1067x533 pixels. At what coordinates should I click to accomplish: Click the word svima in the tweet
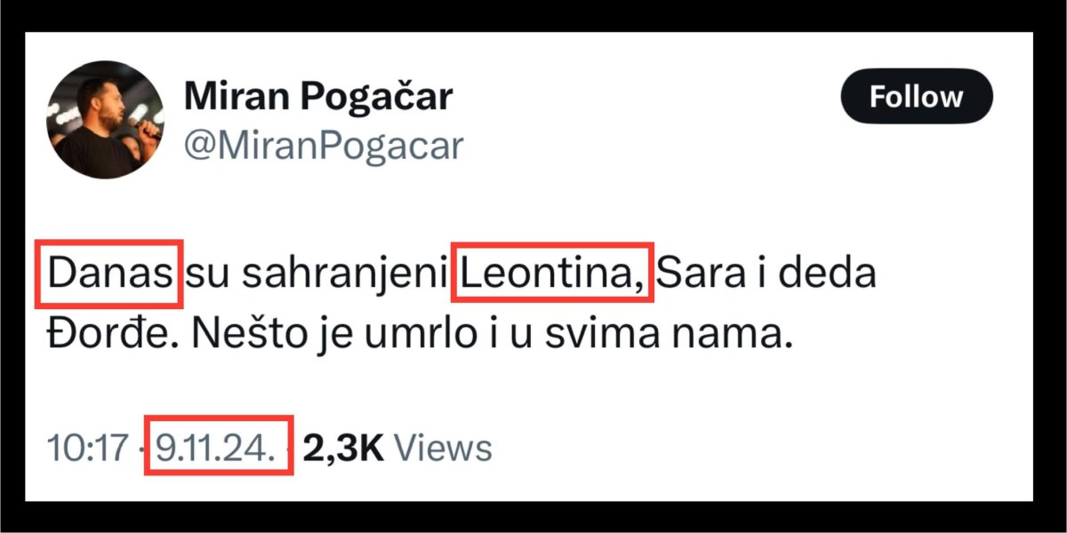(x=600, y=337)
